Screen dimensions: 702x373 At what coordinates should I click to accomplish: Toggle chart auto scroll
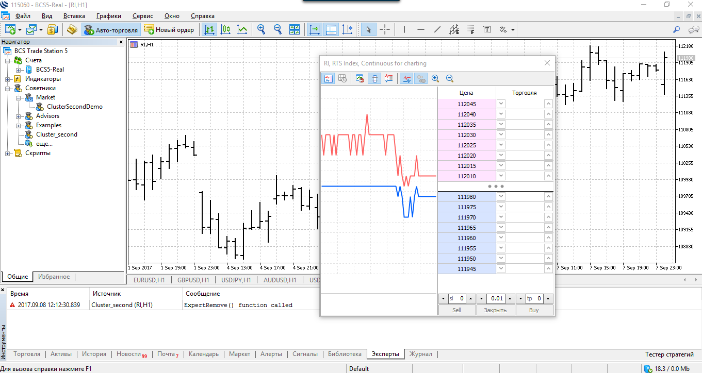314,29
